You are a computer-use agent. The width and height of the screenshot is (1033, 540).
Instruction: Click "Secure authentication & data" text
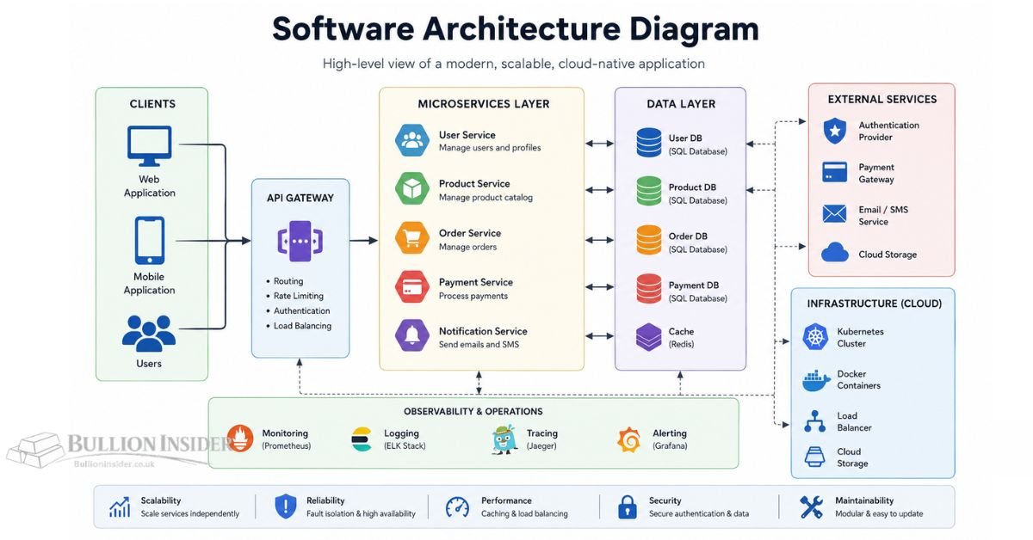tap(699, 513)
